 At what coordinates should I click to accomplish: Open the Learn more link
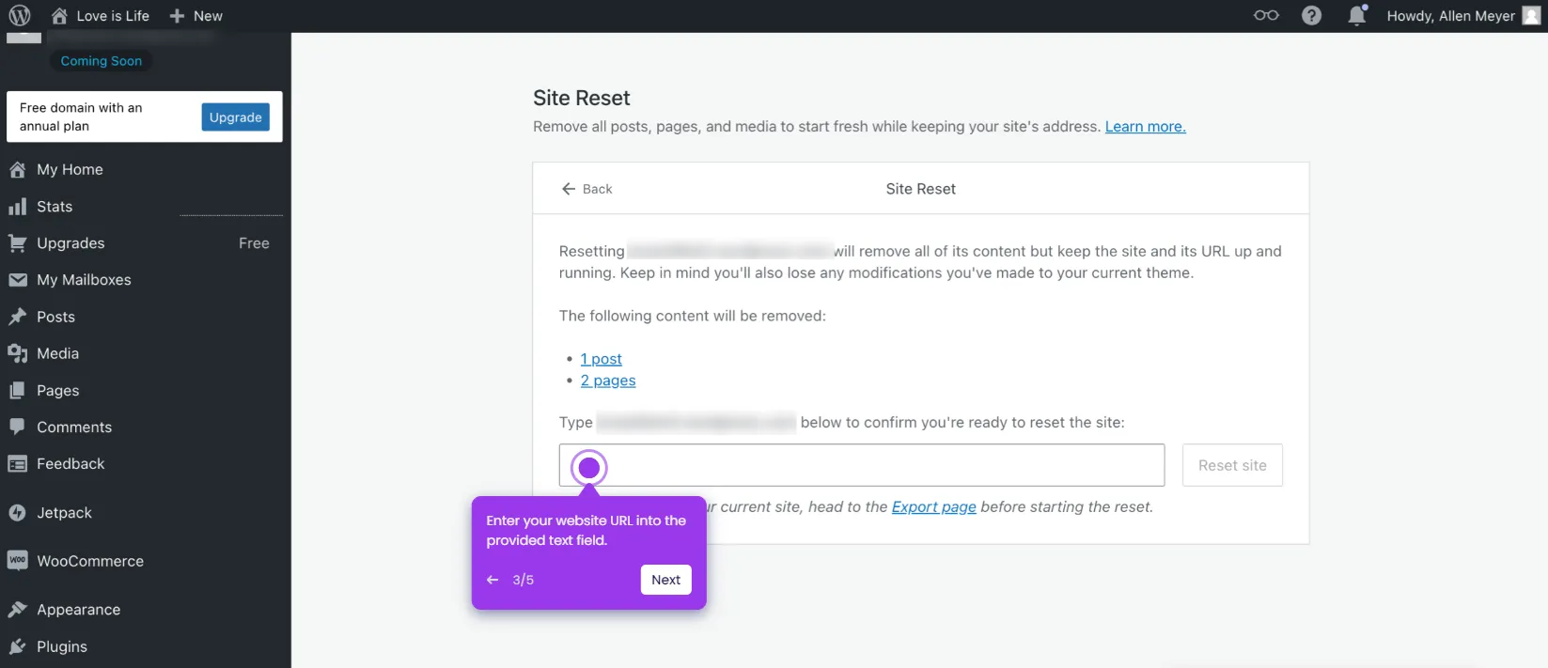(1145, 127)
